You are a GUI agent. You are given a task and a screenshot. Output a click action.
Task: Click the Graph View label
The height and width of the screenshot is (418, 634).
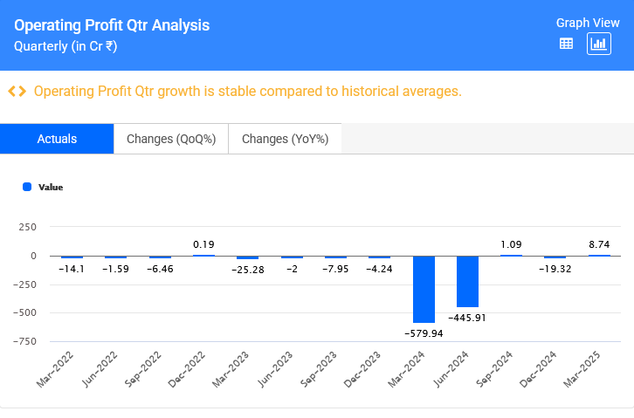(588, 23)
